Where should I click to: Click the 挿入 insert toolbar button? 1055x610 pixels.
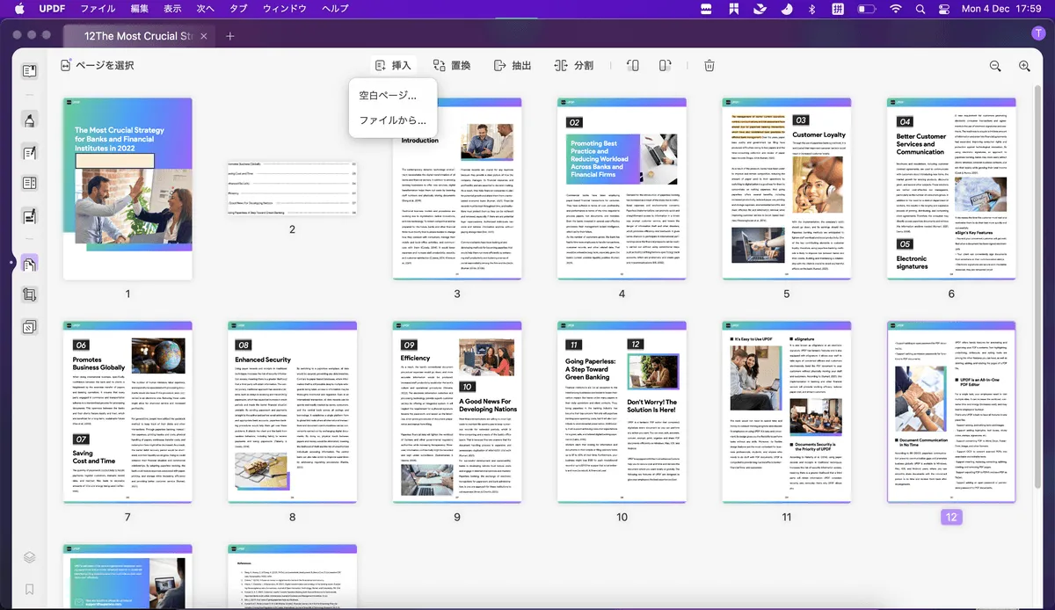(392, 66)
